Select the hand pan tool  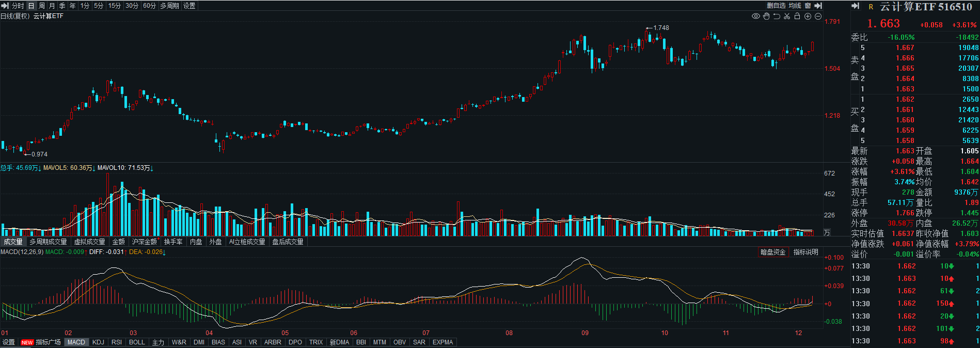(x=766, y=17)
